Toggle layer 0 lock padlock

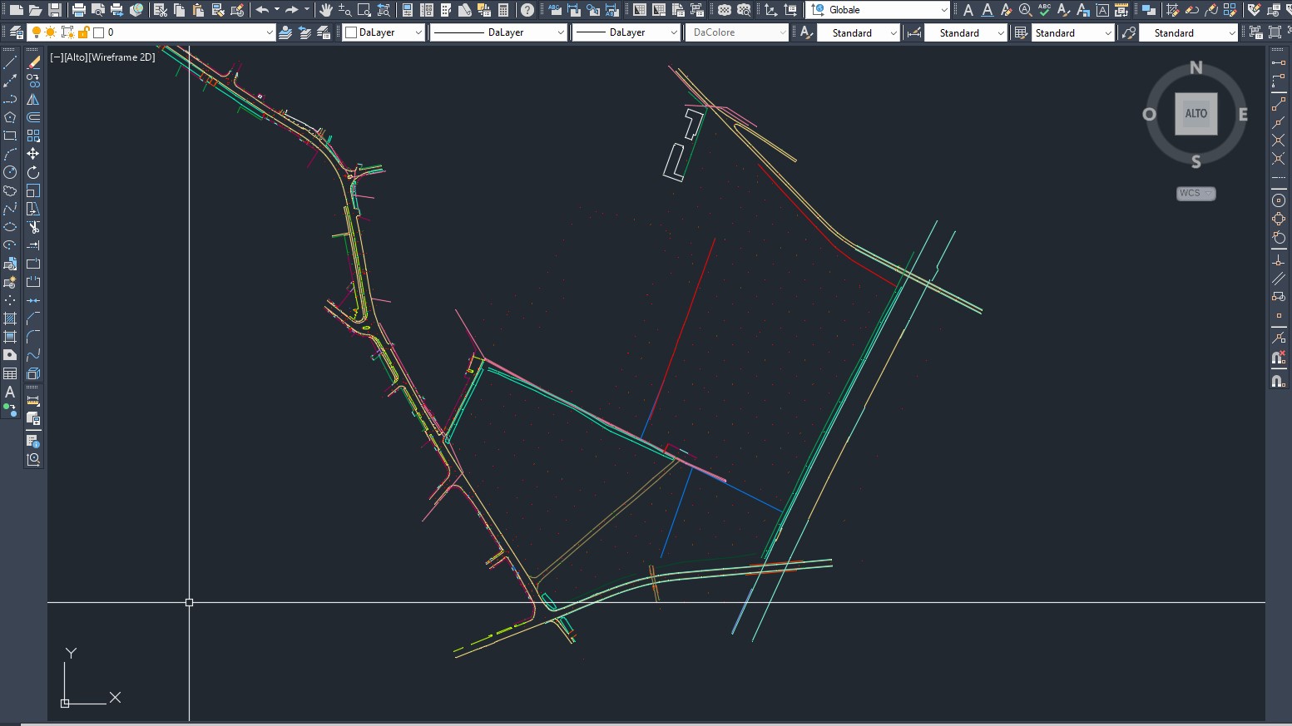pyautogui.click(x=83, y=32)
